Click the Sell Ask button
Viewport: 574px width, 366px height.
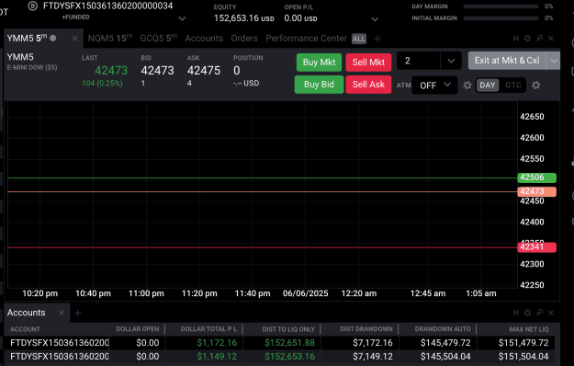click(368, 85)
